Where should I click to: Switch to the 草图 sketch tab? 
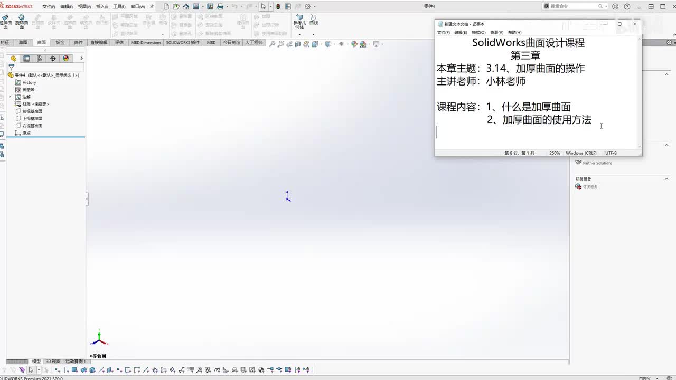coord(23,43)
